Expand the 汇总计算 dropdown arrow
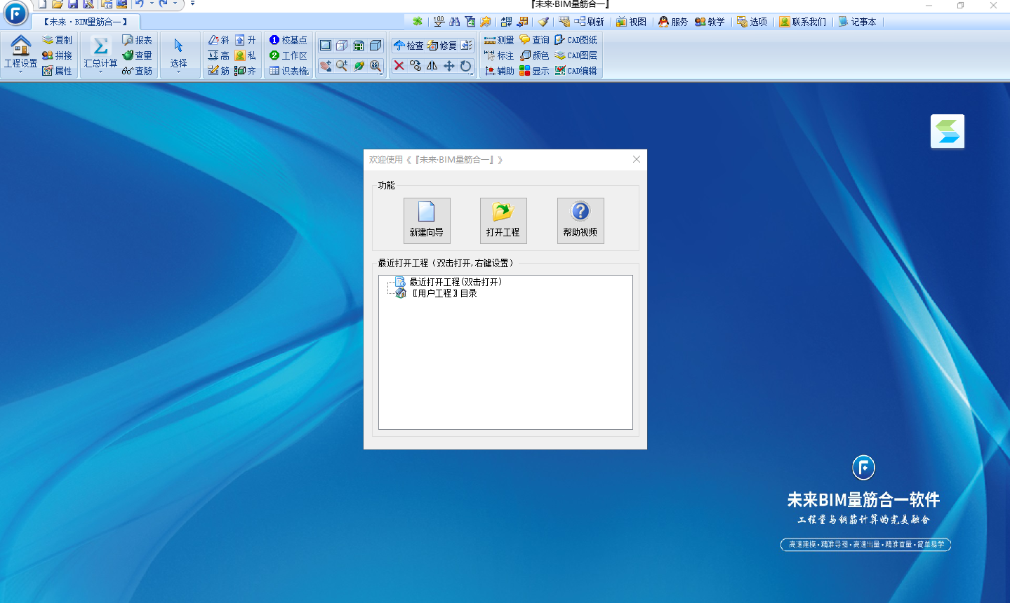Image resolution: width=1010 pixels, height=603 pixels. click(100, 72)
